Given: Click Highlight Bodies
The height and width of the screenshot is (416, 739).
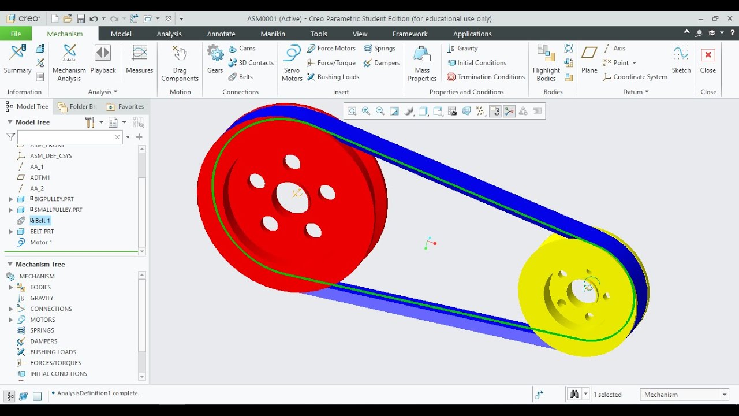Looking at the screenshot, I should click(x=546, y=63).
